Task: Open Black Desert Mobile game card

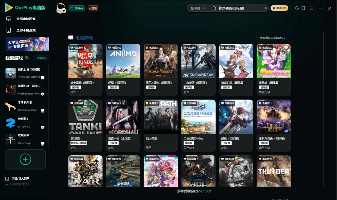Action: click(161, 70)
